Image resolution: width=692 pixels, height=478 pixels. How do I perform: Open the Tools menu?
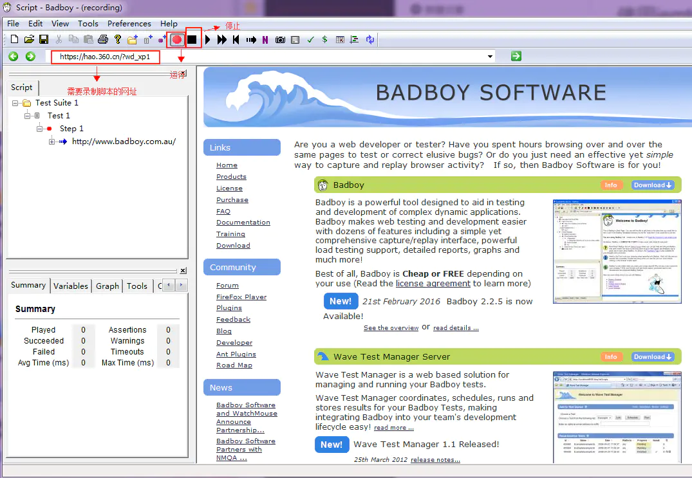tap(88, 23)
